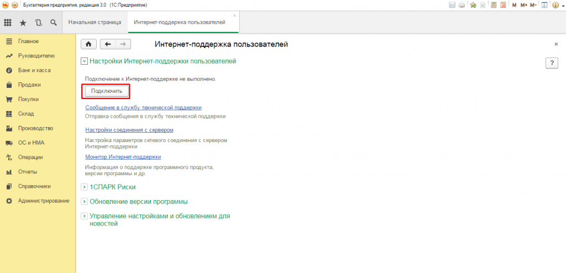Collapse Настройки Интернет-поддержки пользователей group
566x273 pixels.
coord(84,61)
